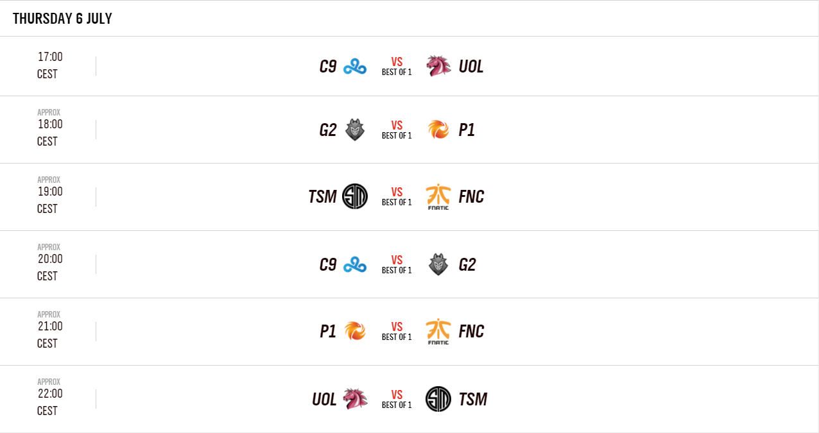
Task: Select the G2 team name in the 18:00 match
Action: (x=328, y=130)
